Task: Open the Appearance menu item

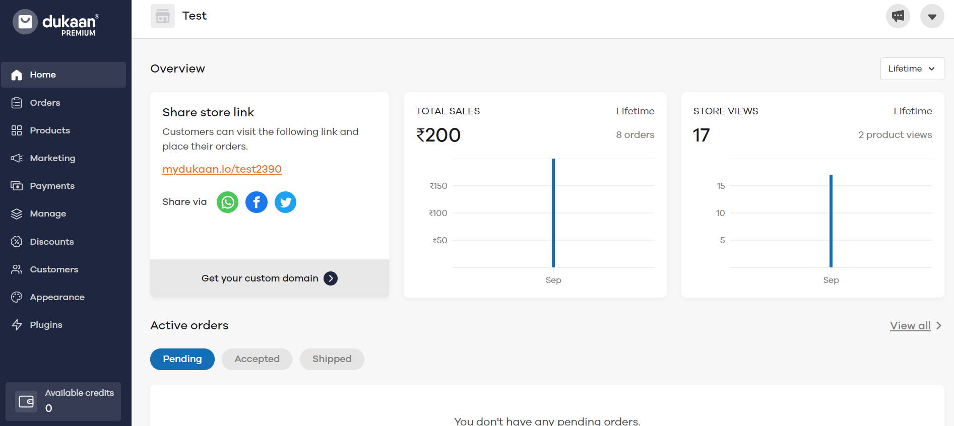Action: [63, 297]
